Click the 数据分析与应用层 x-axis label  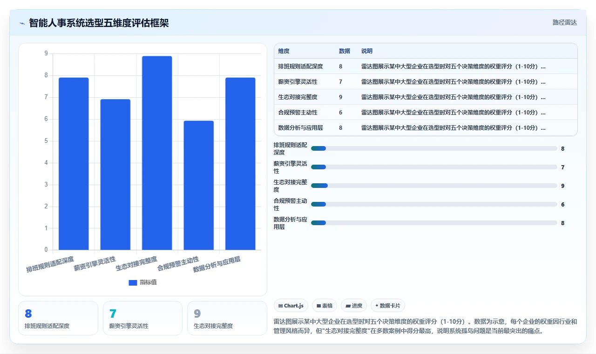pyautogui.click(x=217, y=264)
